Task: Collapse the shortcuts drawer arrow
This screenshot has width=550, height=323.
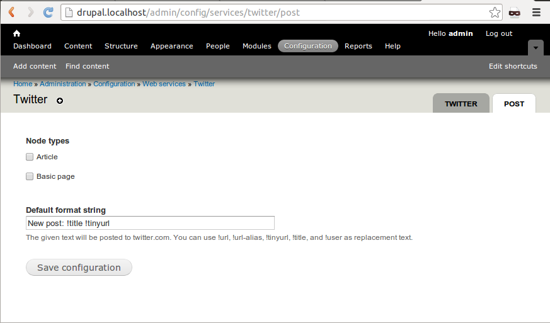Action: (536, 48)
